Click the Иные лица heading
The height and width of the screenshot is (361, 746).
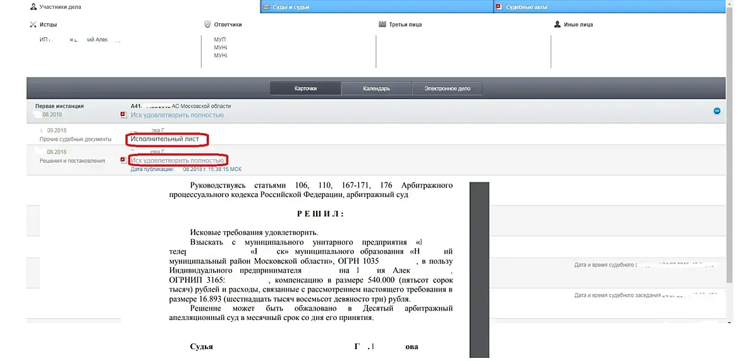click(578, 24)
